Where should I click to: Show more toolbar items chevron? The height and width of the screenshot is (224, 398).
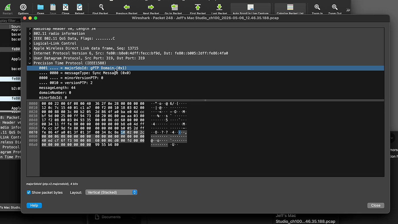(x=348, y=10)
